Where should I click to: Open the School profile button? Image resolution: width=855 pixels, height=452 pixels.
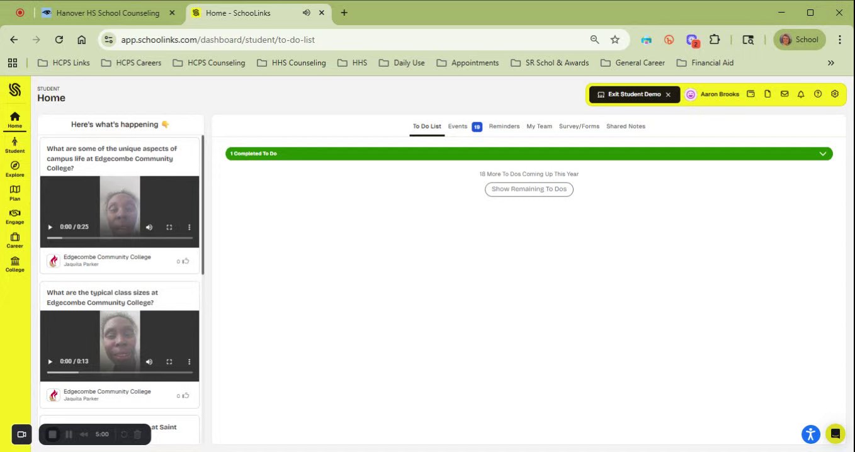pos(799,40)
